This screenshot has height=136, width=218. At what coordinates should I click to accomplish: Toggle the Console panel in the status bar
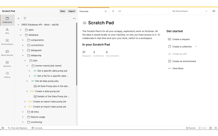[x=37, y=128]
